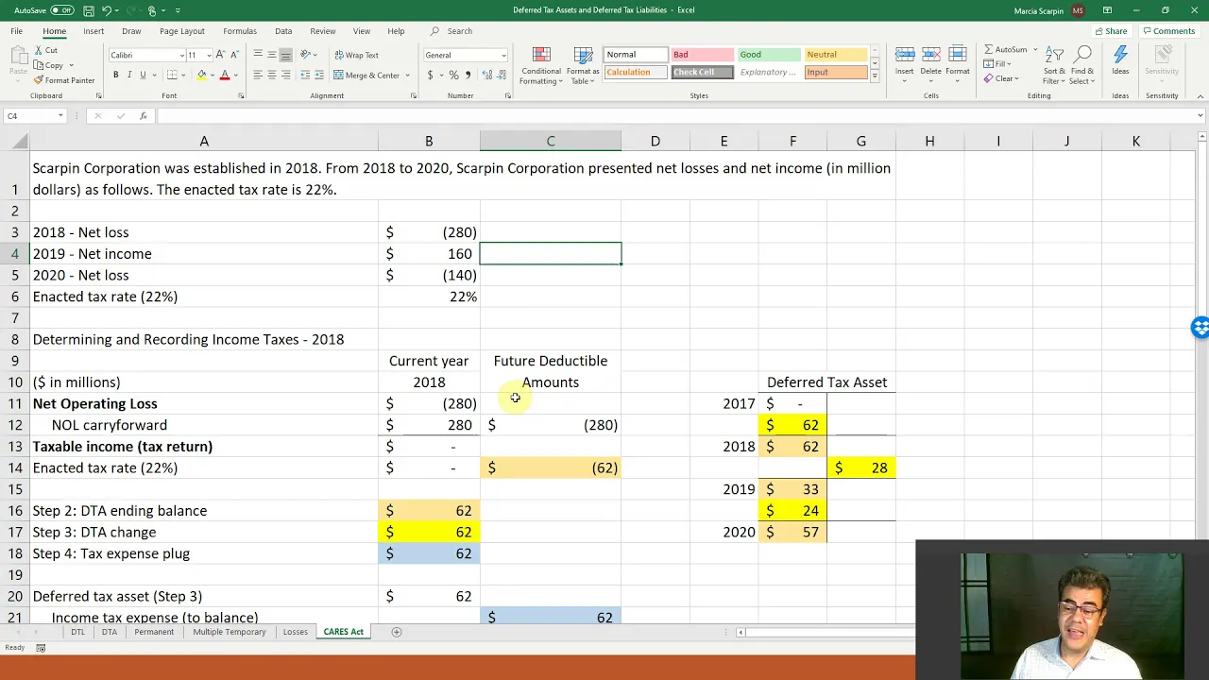This screenshot has width=1209, height=680.
Task: Toggle Align Left
Action: tap(258, 75)
